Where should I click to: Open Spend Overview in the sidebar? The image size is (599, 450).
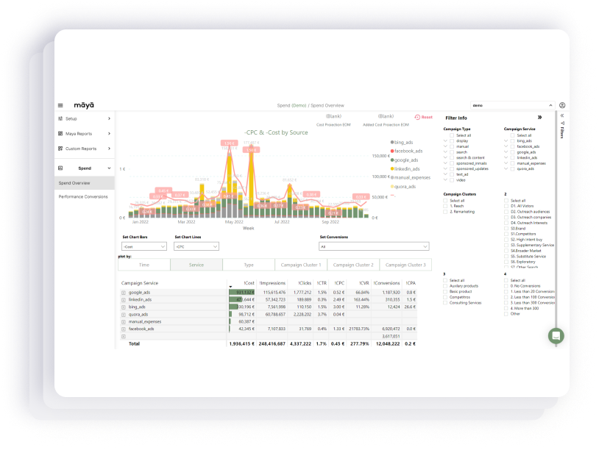tap(85, 183)
